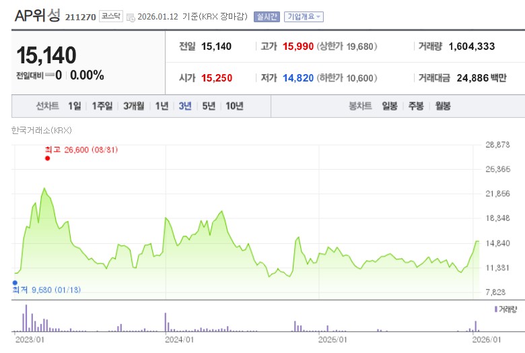Click the 28,873 y-axis value
This screenshot has width=525, height=353.
pyautogui.click(x=497, y=144)
